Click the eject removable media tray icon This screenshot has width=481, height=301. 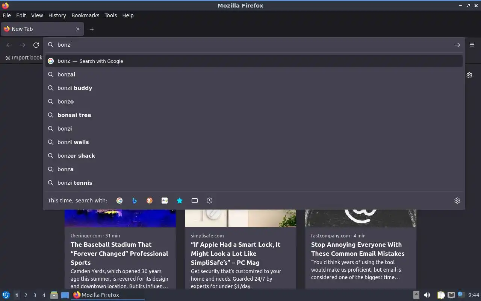click(x=416, y=295)
